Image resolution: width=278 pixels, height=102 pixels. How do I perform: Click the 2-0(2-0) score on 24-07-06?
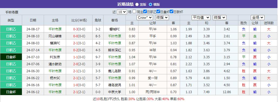pyautogui.click(x=79, y=64)
